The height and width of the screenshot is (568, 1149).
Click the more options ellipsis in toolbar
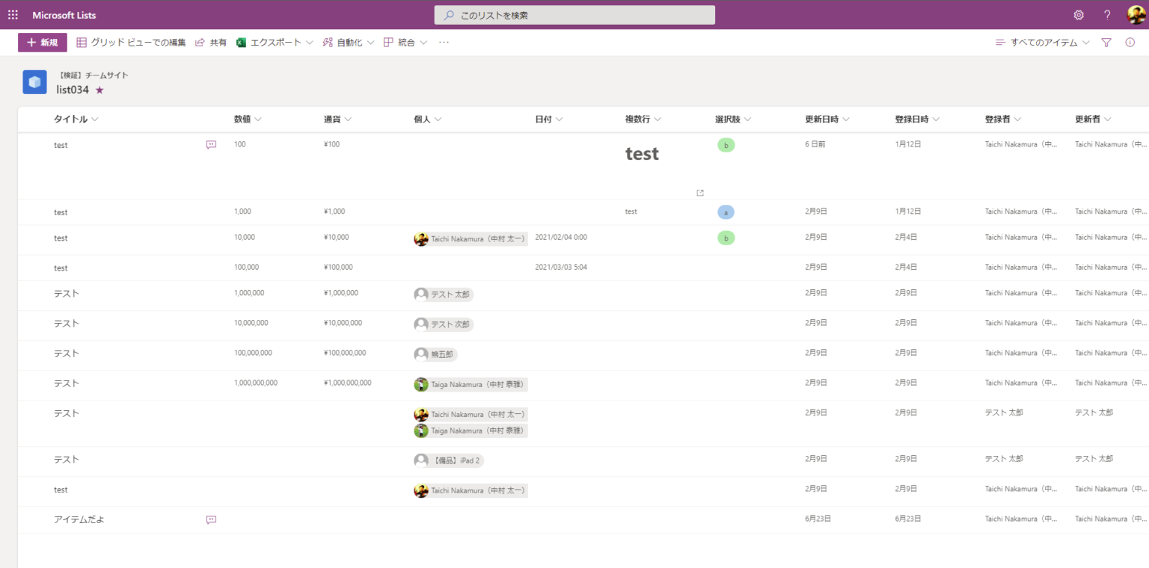click(x=444, y=43)
